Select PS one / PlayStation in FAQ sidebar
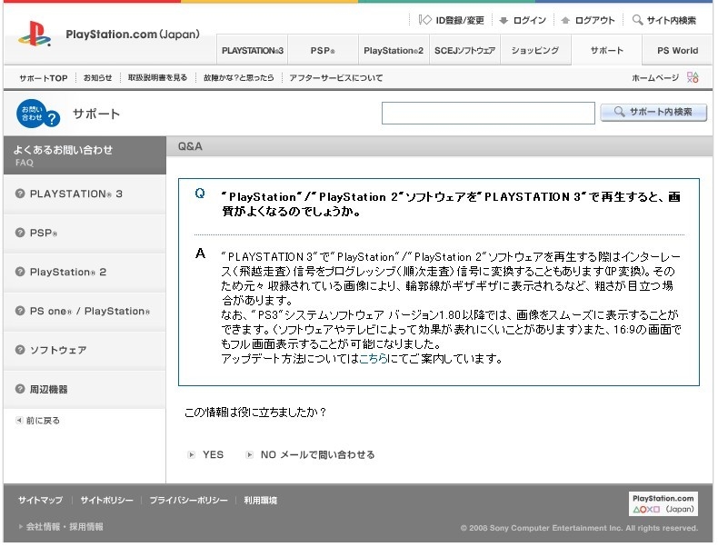The image size is (718, 547). 85,311
